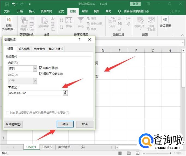Open the 获取外部数据 button
Screen dimensions: 186x156
[9, 23]
